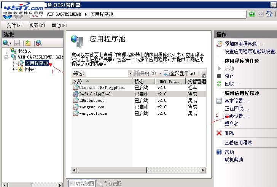Image resolution: width=277 pixels, height=187 pixels.
Task: Click the delete connection icon in Connections toolbar
Action: coord(39,43)
